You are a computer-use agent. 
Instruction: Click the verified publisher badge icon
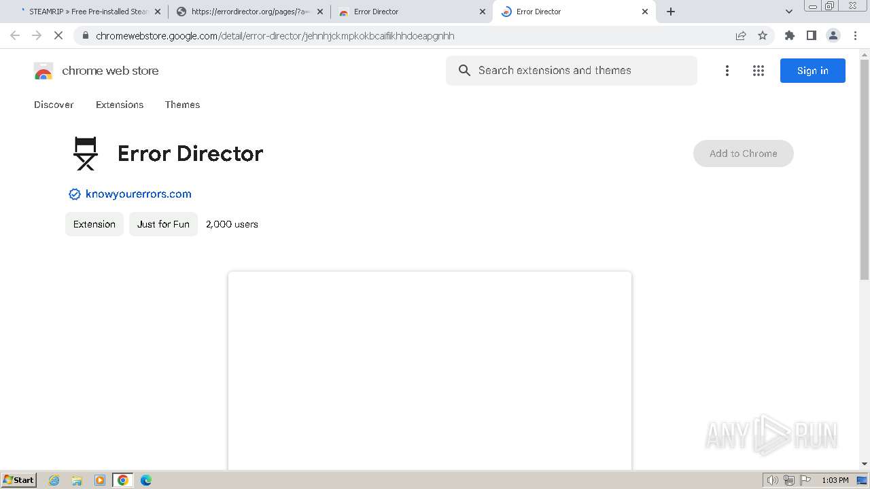tap(75, 194)
